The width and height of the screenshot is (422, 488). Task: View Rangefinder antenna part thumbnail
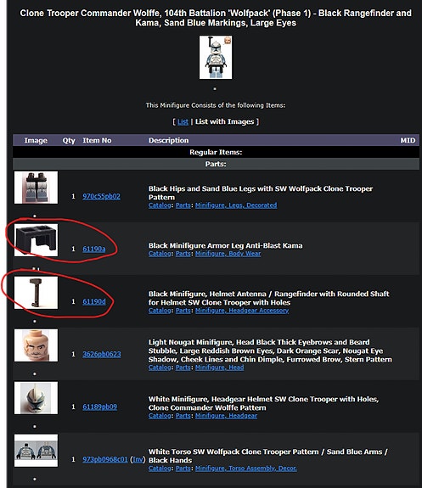[x=36, y=293]
